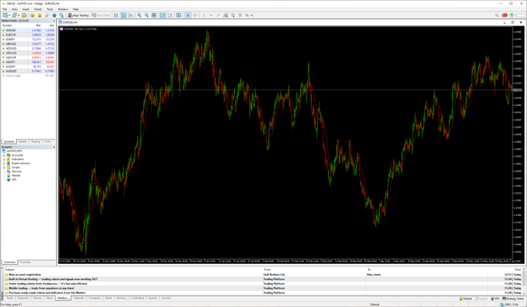Open the Charts menu
Image resolution: width=527 pixels, height=307 pixels.
pyautogui.click(x=38, y=9)
